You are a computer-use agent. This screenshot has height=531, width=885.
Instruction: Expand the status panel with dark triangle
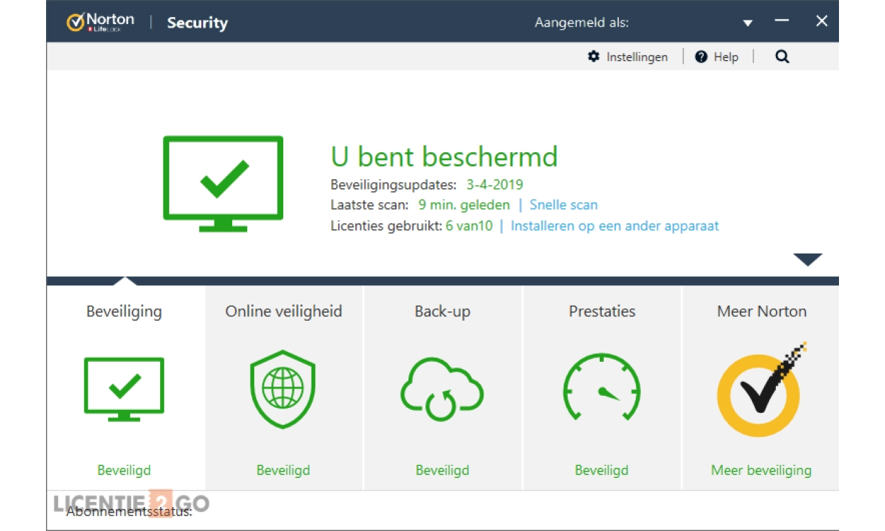(807, 260)
